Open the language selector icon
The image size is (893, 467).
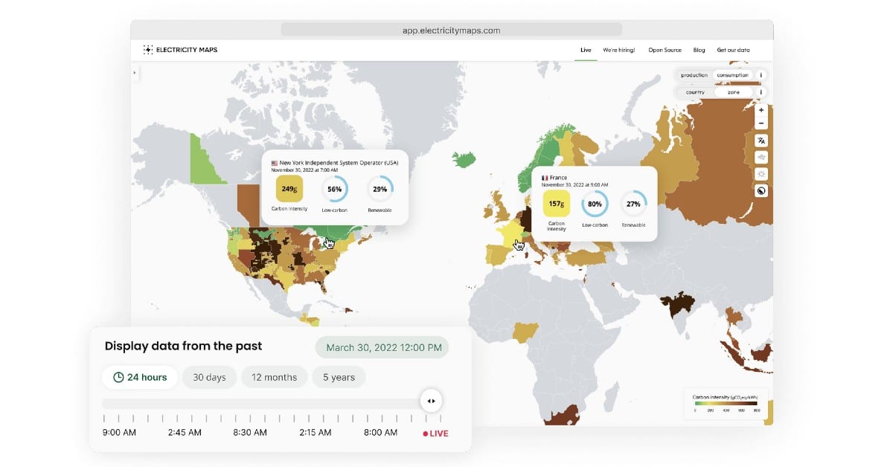click(761, 141)
